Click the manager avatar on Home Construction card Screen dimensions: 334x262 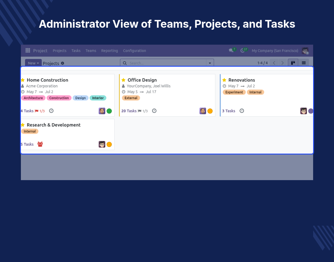click(102, 111)
